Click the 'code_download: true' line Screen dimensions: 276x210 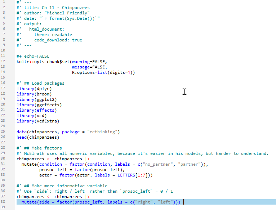[x=49, y=40]
